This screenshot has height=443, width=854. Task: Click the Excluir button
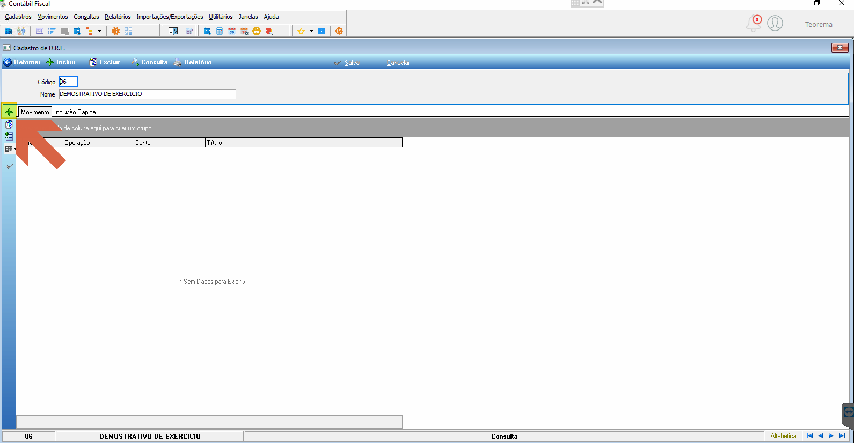pyautogui.click(x=104, y=62)
